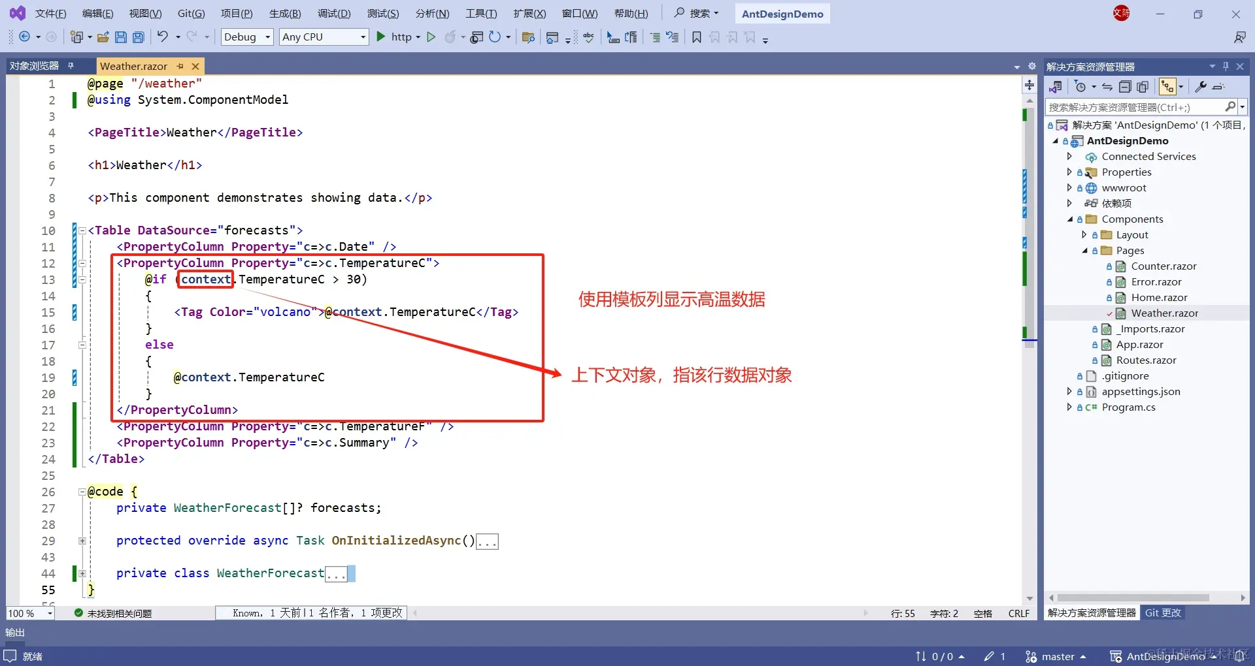This screenshot has height=666, width=1255.
Task: Expand the collapsed OnInitializedAsync method at line 29
Action: coord(82,541)
